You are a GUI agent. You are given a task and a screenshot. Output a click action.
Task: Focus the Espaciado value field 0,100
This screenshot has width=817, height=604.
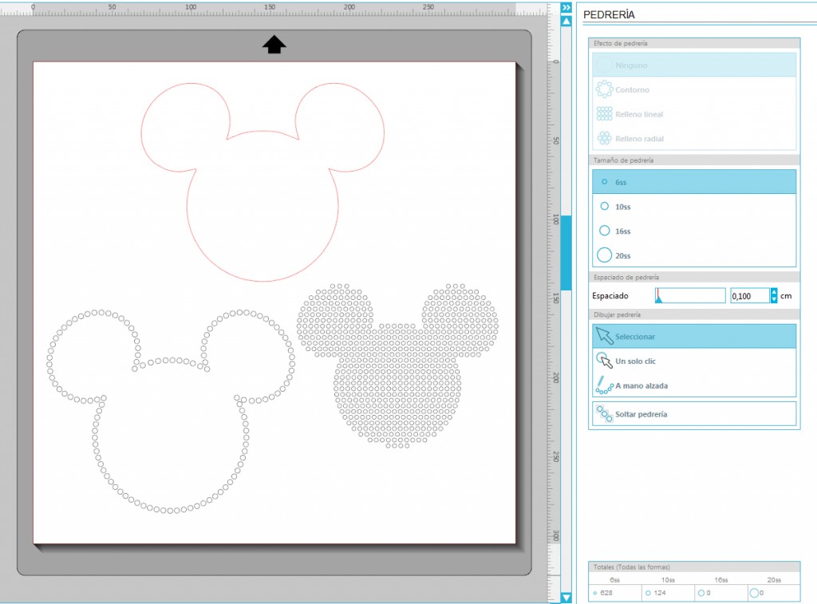click(749, 296)
